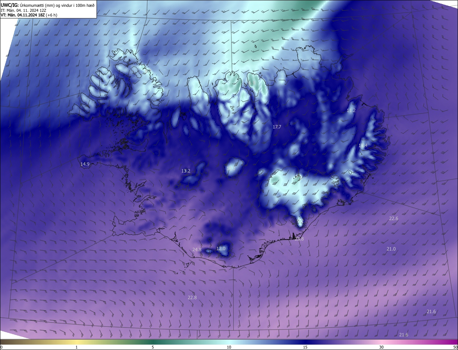The width and height of the screenshot is (458, 350).
Task: Click the 5 tick on color scale
Action: (x=153, y=347)
